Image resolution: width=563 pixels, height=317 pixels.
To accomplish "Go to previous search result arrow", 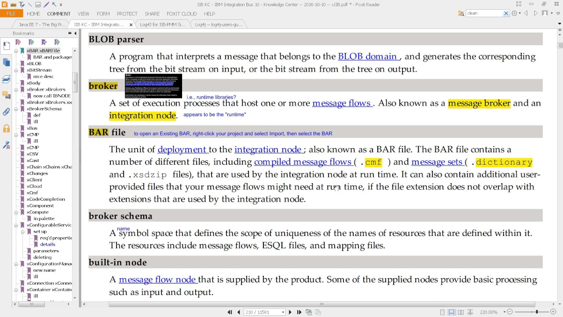I will (526, 13).
